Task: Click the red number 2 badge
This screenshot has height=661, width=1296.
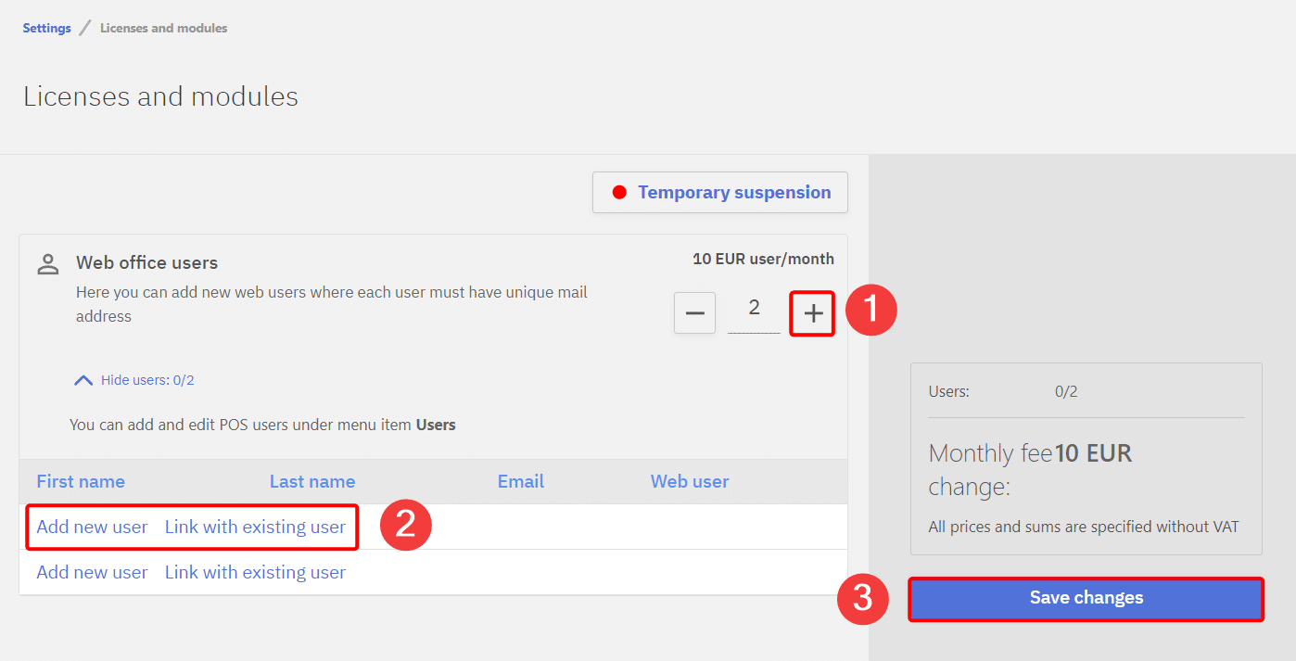Action: 405,525
